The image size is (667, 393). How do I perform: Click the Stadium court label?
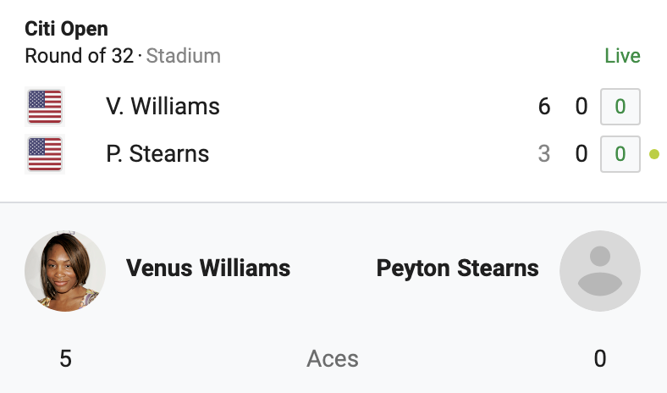click(x=184, y=56)
